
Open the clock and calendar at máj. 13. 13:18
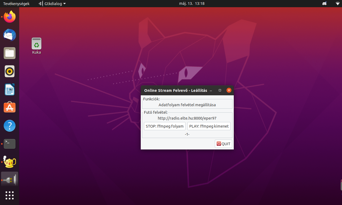[x=192, y=4]
